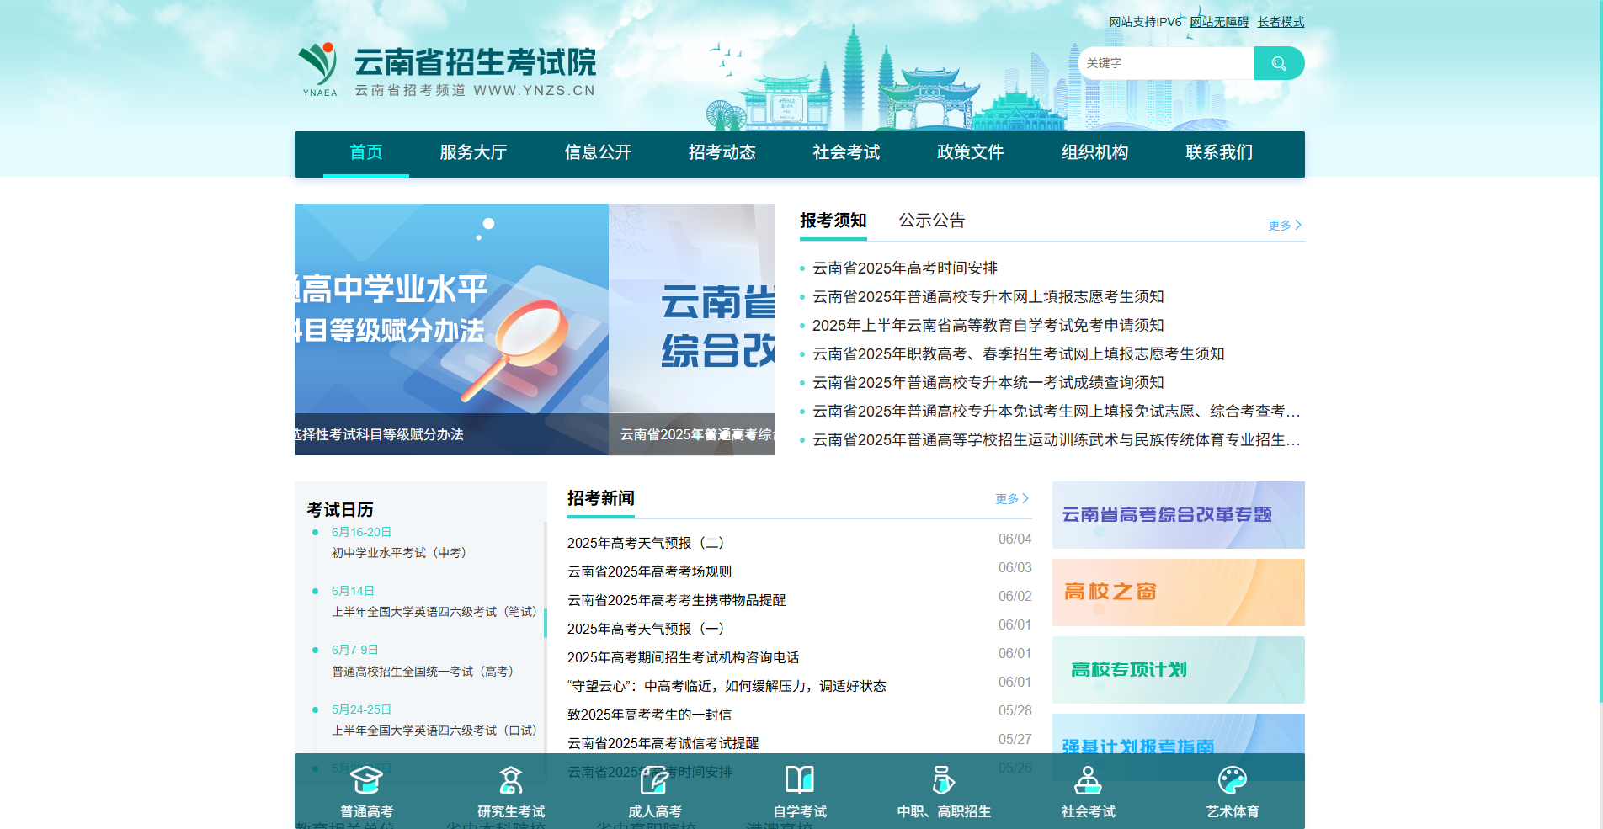Click the 高校之窗 banner
The height and width of the screenshot is (829, 1603).
tap(1177, 592)
